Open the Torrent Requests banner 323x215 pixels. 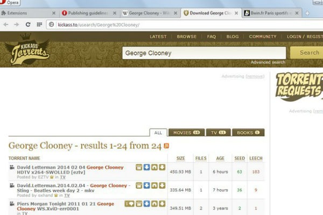point(299,87)
